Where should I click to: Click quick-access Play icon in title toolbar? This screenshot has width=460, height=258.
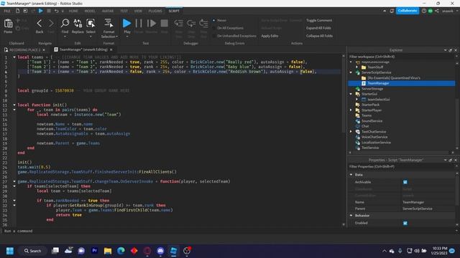[x=41, y=11]
